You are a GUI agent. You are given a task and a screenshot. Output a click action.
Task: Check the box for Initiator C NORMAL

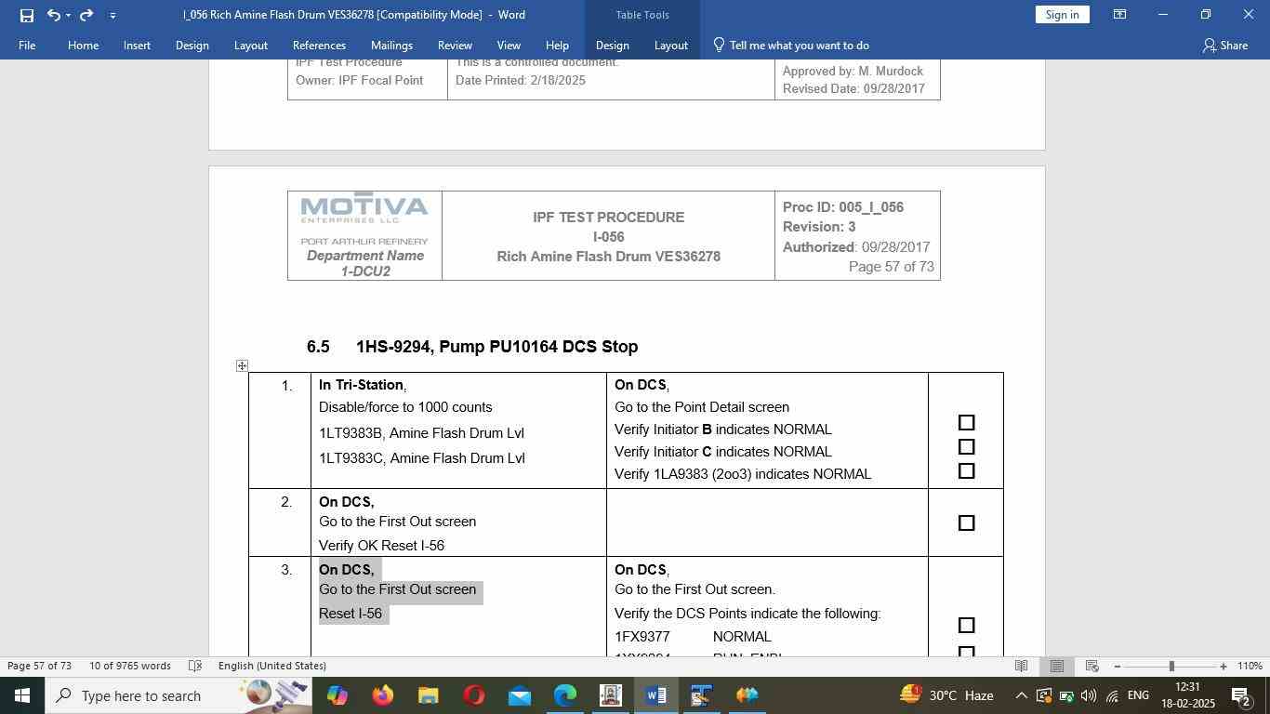tap(966, 447)
